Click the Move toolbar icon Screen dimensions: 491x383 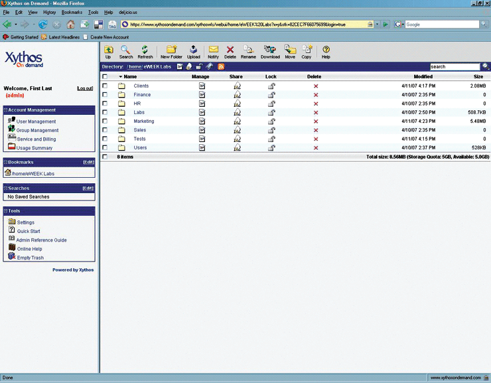pyautogui.click(x=290, y=52)
